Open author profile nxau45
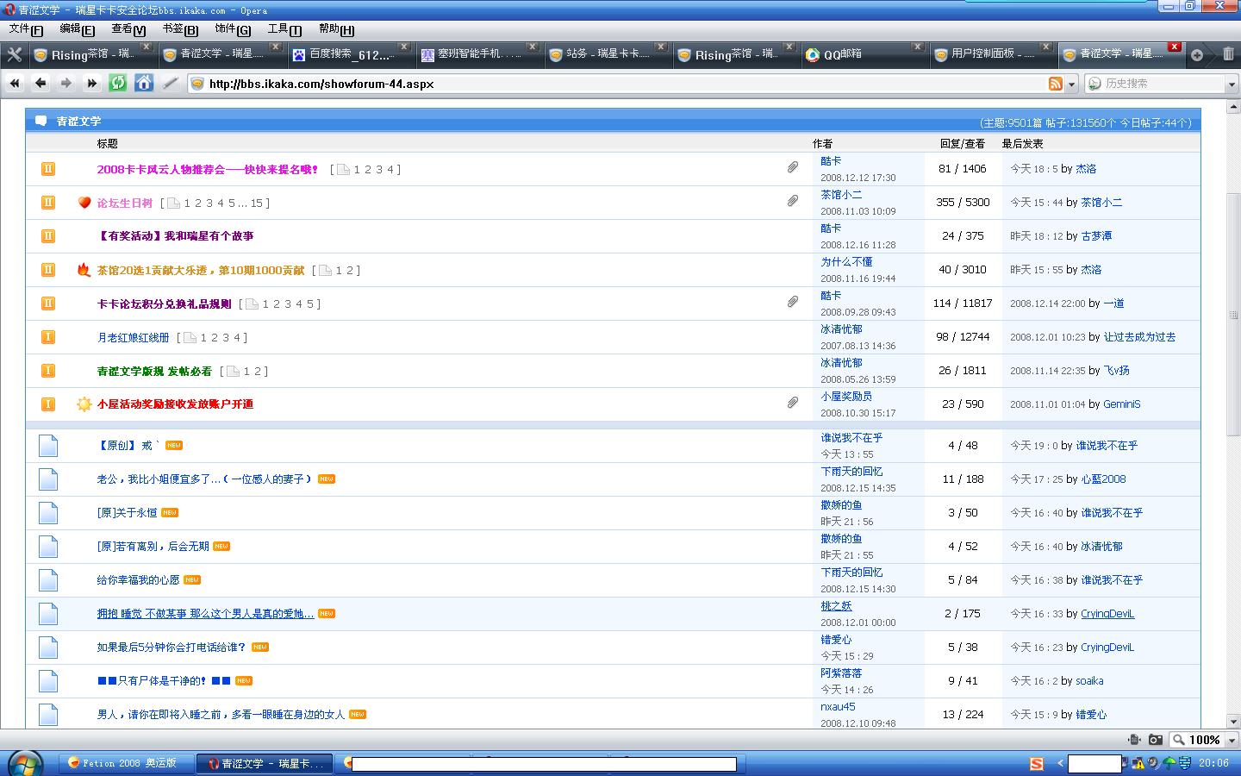The image size is (1241, 776). [838, 707]
